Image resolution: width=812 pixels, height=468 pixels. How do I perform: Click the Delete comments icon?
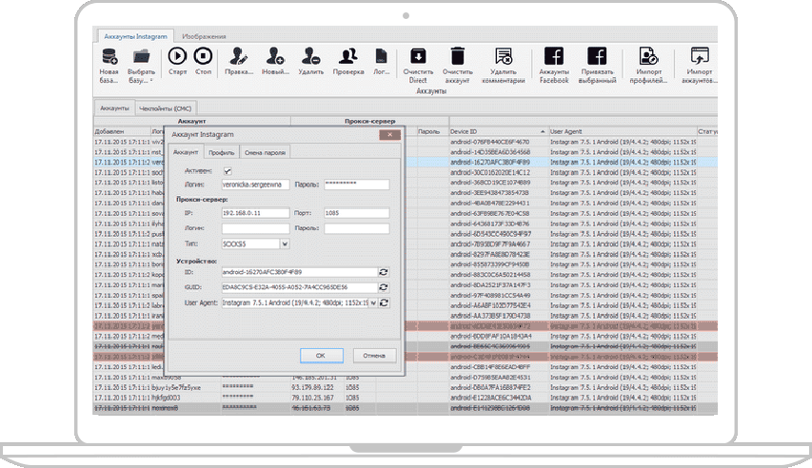504,56
